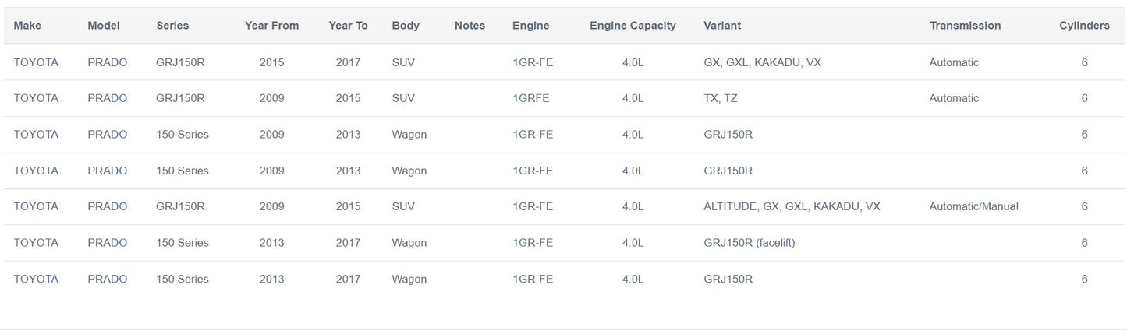Image resolution: width=1127 pixels, height=334 pixels.
Task: Select the Series column header
Action: coord(172,26)
